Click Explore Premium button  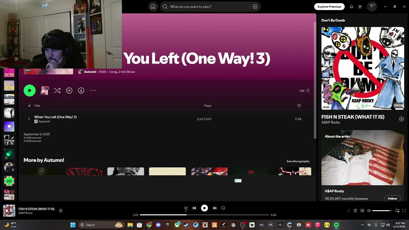(329, 6)
